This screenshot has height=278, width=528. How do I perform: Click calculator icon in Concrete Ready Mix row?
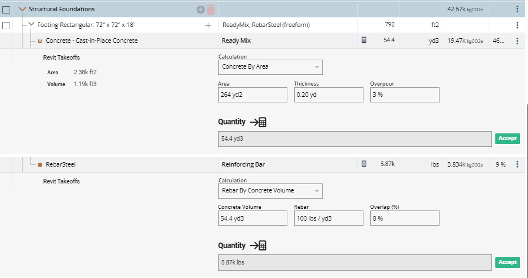364,41
